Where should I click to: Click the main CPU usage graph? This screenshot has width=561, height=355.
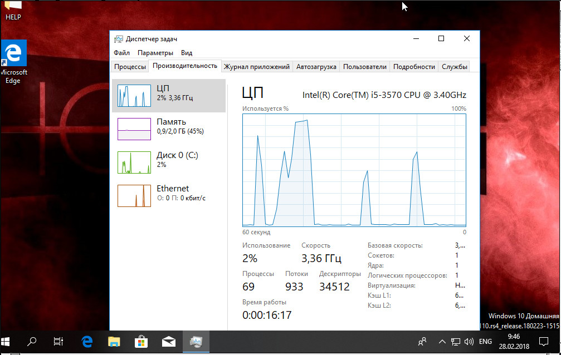354,170
